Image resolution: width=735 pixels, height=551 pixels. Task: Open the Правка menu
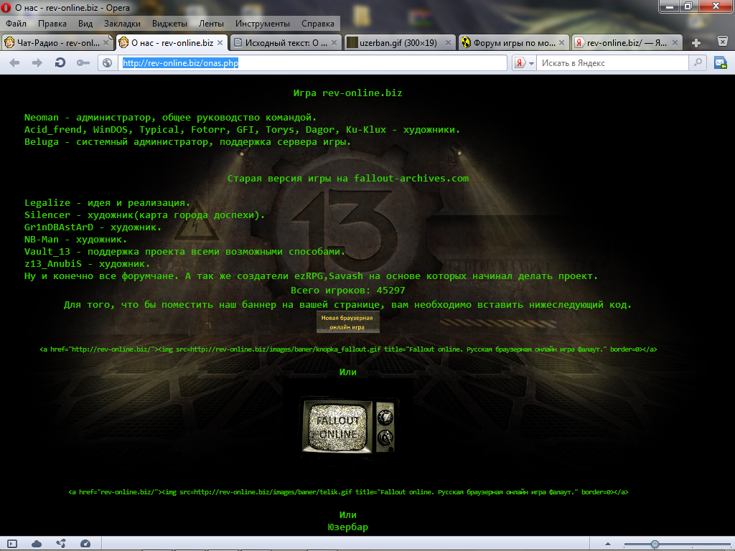[x=52, y=24]
